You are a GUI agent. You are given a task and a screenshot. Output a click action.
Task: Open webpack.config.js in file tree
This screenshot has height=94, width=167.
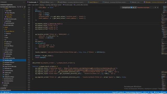click(8, 77)
